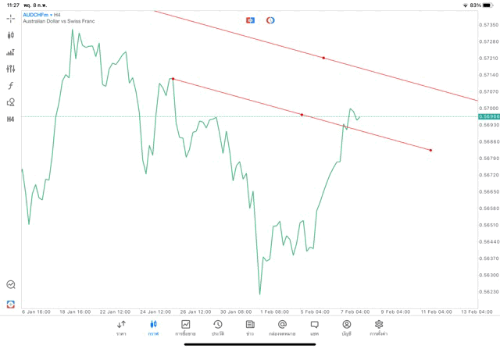Select the current price label 0.56966

(x=489, y=117)
